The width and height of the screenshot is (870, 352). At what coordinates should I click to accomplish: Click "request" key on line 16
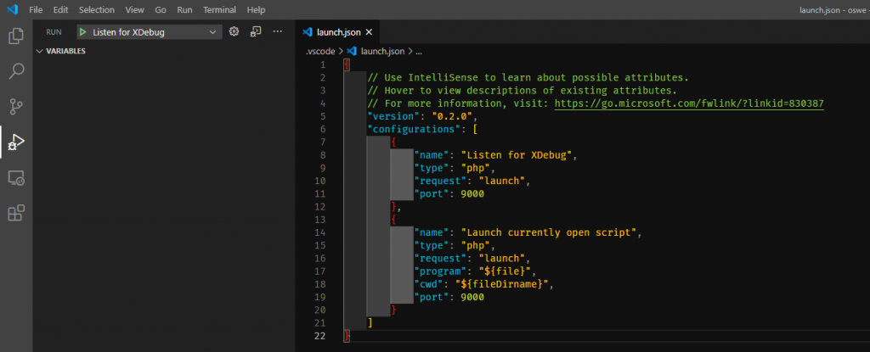click(441, 259)
